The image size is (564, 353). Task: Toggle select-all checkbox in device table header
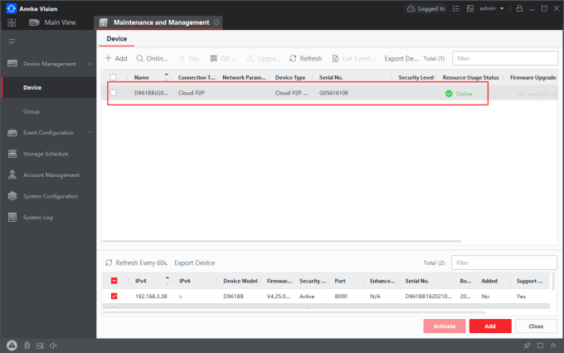[114, 77]
